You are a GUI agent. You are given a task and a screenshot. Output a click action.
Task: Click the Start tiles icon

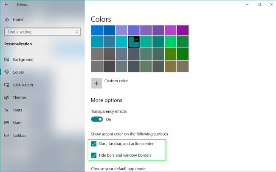coord(6,122)
